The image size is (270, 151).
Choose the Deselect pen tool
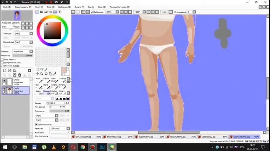[x=47, y=92]
